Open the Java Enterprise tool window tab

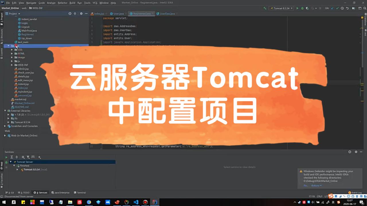[60, 193]
